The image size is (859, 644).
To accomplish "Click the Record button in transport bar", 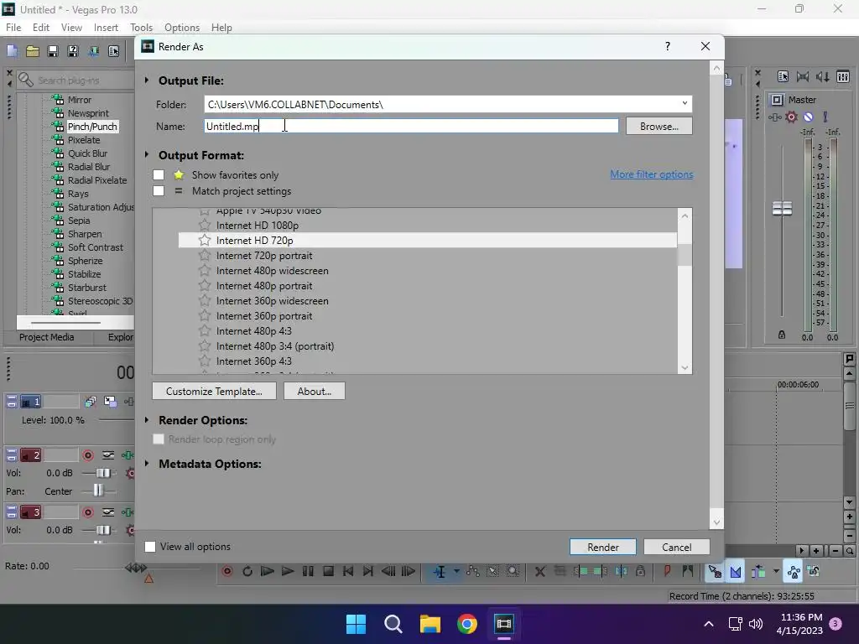I will coord(226,571).
